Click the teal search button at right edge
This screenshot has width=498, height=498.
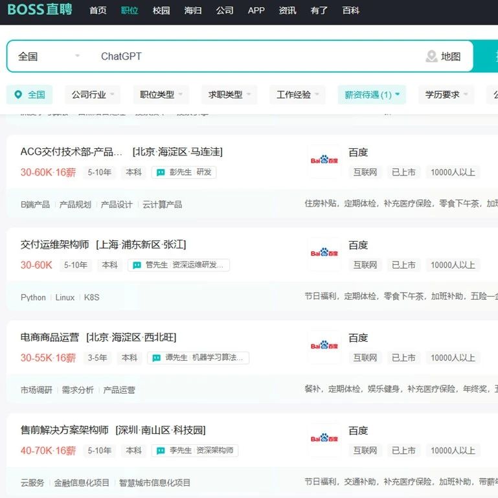click(x=486, y=56)
